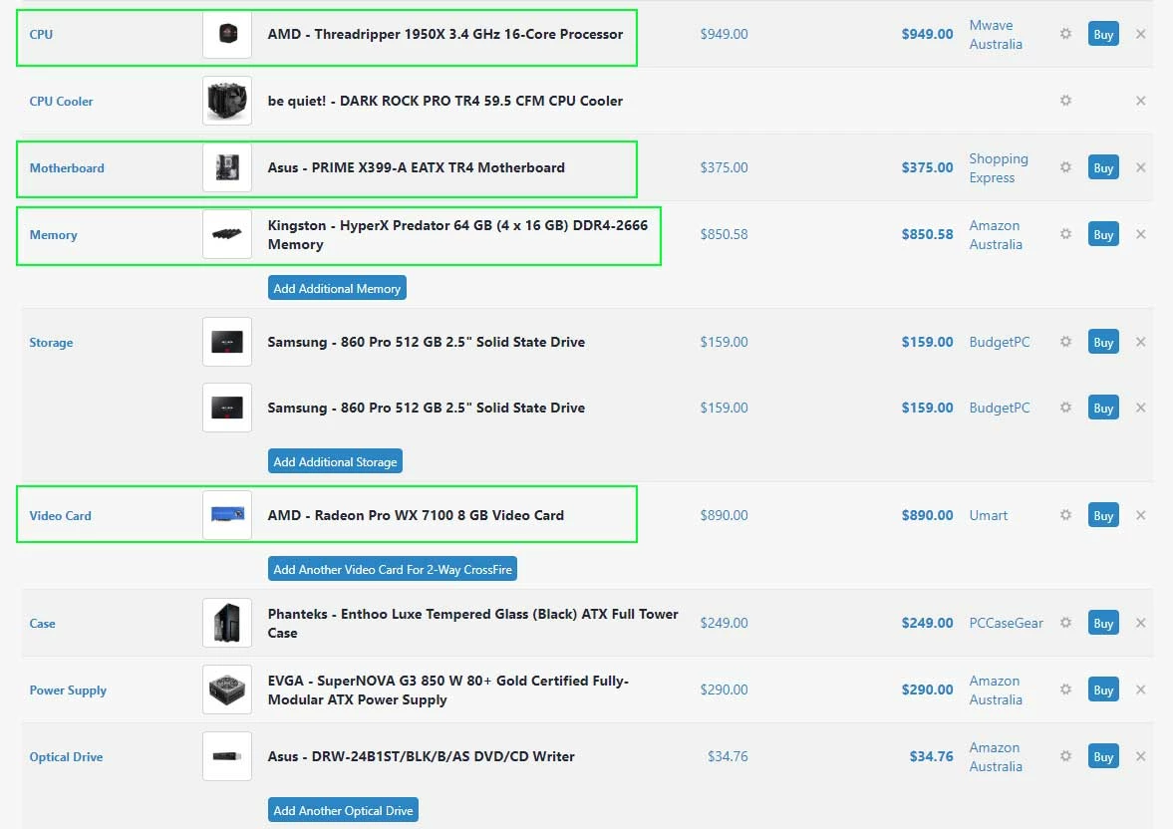Screen dimensions: 1173x829
Task: Remove the Kingston HyperX memory via X
Action: tap(1140, 233)
